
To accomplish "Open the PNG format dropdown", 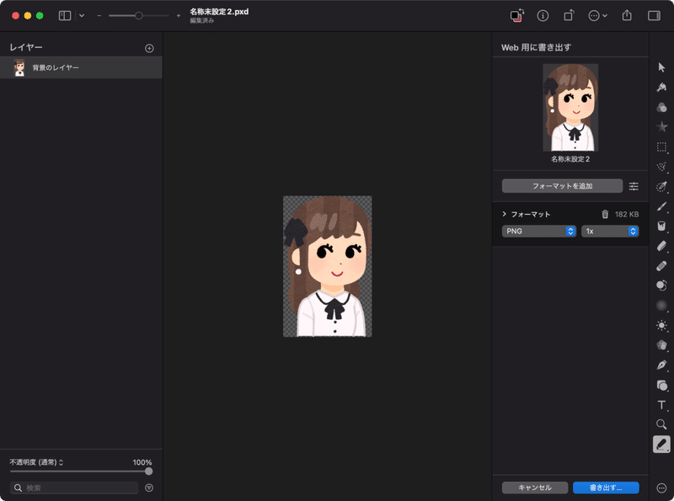I will (x=538, y=232).
